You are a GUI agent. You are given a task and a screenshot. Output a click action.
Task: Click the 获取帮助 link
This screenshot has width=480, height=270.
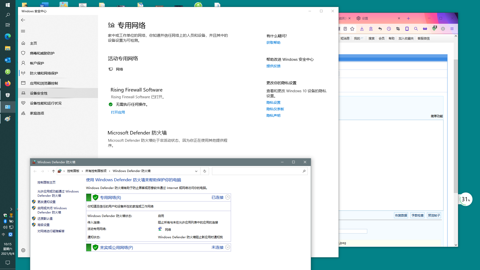pos(273,43)
